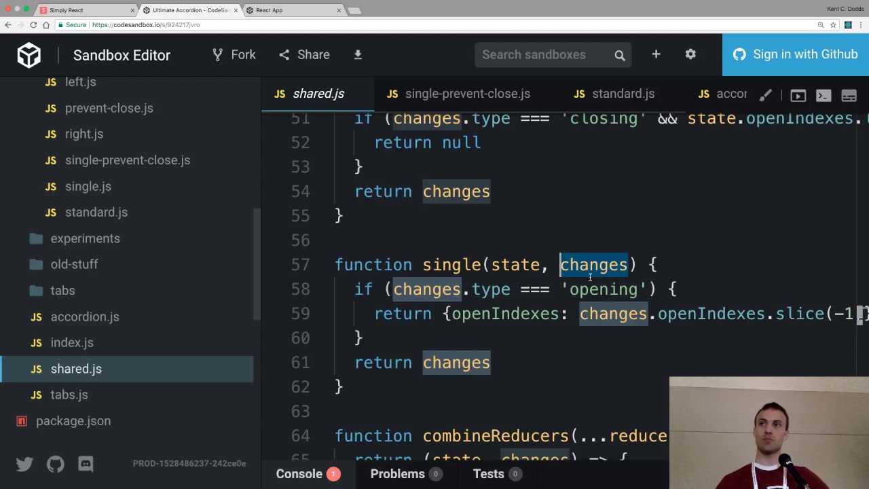
Task: Click browser back arrow
Action: (7, 25)
